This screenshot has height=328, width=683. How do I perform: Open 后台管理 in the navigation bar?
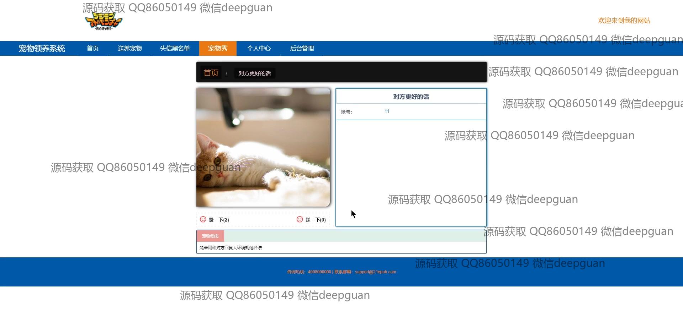point(302,48)
